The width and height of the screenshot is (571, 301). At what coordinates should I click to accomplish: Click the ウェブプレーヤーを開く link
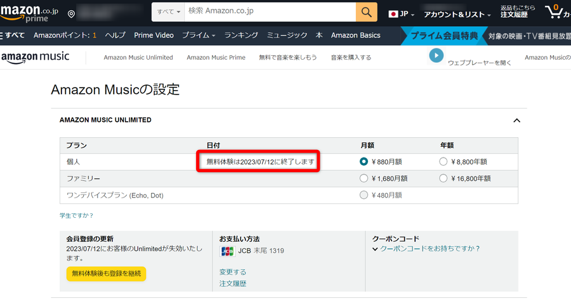479,63
